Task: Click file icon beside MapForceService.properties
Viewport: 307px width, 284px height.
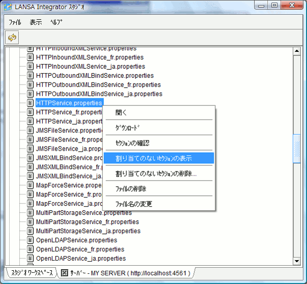Action: pos(30,185)
